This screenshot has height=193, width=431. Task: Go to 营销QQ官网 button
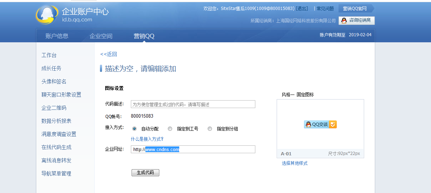355,9
